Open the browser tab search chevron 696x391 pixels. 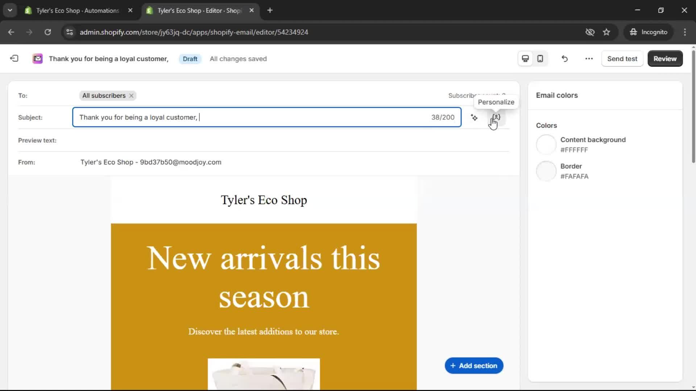[10, 10]
